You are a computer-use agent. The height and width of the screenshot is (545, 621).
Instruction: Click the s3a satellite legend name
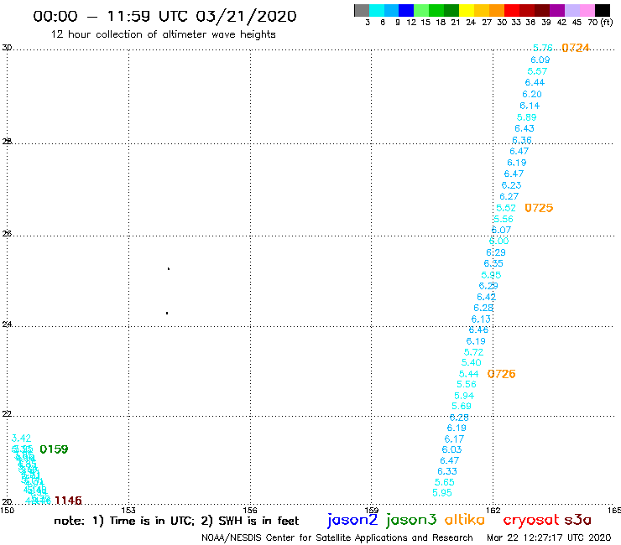point(578,520)
